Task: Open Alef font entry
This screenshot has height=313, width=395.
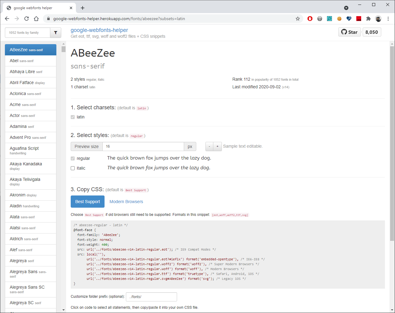Action: tap(30, 250)
